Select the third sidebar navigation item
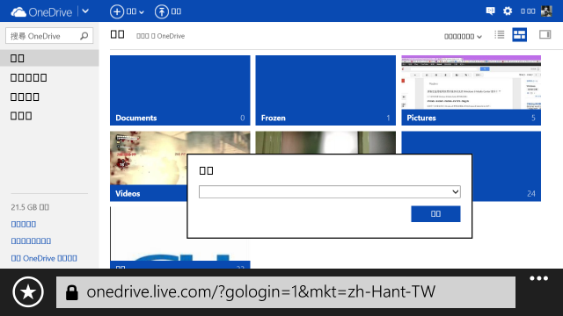Screen dimensions: 563x316 25,97
